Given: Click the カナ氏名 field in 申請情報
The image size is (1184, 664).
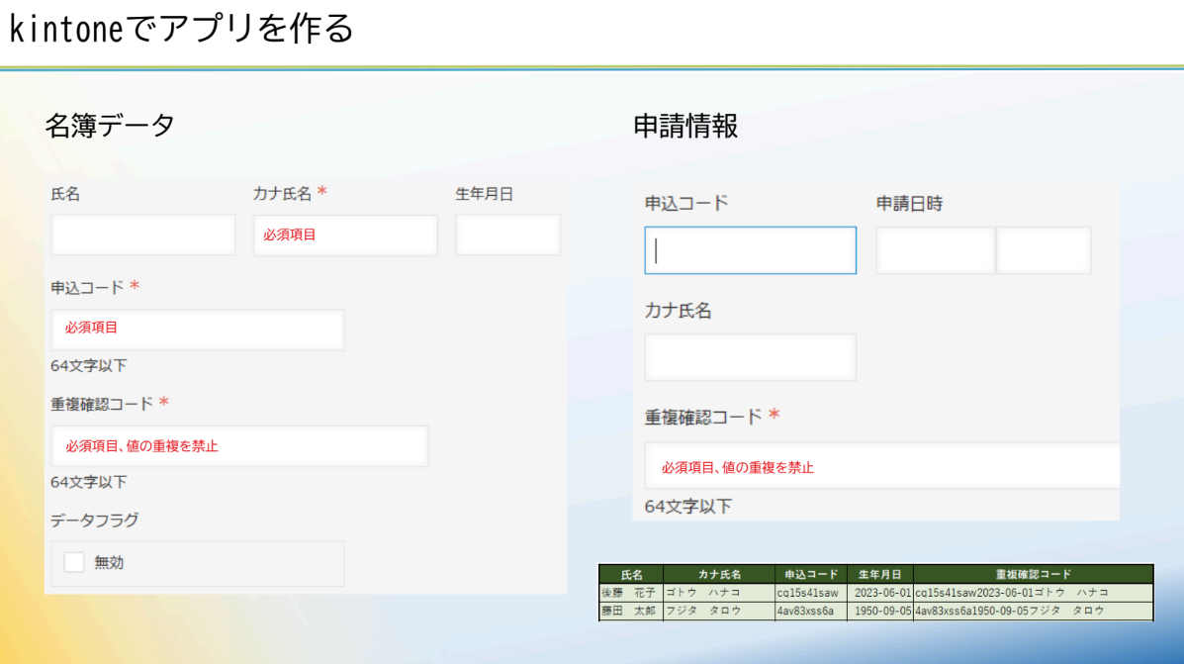Looking at the screenshot, I should [x=751, y=357].
